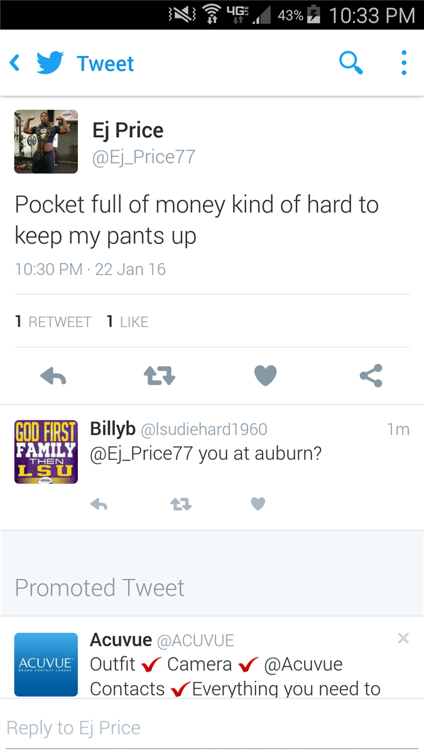Screen dimensions: 424x755
Task: Open Billyb's LSU avatar
Action: click(x=46, y=452)
